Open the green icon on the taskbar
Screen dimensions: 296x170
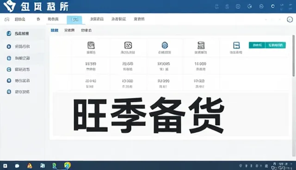(x=55, y=166)
